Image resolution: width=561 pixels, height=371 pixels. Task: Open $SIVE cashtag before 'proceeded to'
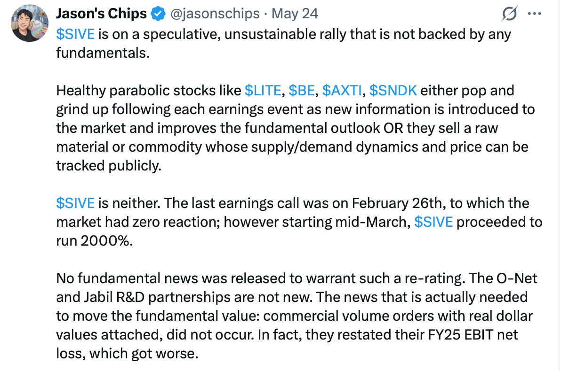[433, 222]
